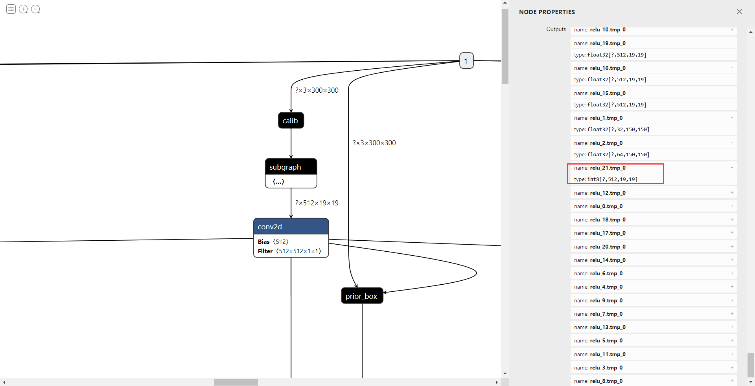Click the graph vertical scrollbar thumb
This screenshot has height=386, width=755.
[505, 46]
